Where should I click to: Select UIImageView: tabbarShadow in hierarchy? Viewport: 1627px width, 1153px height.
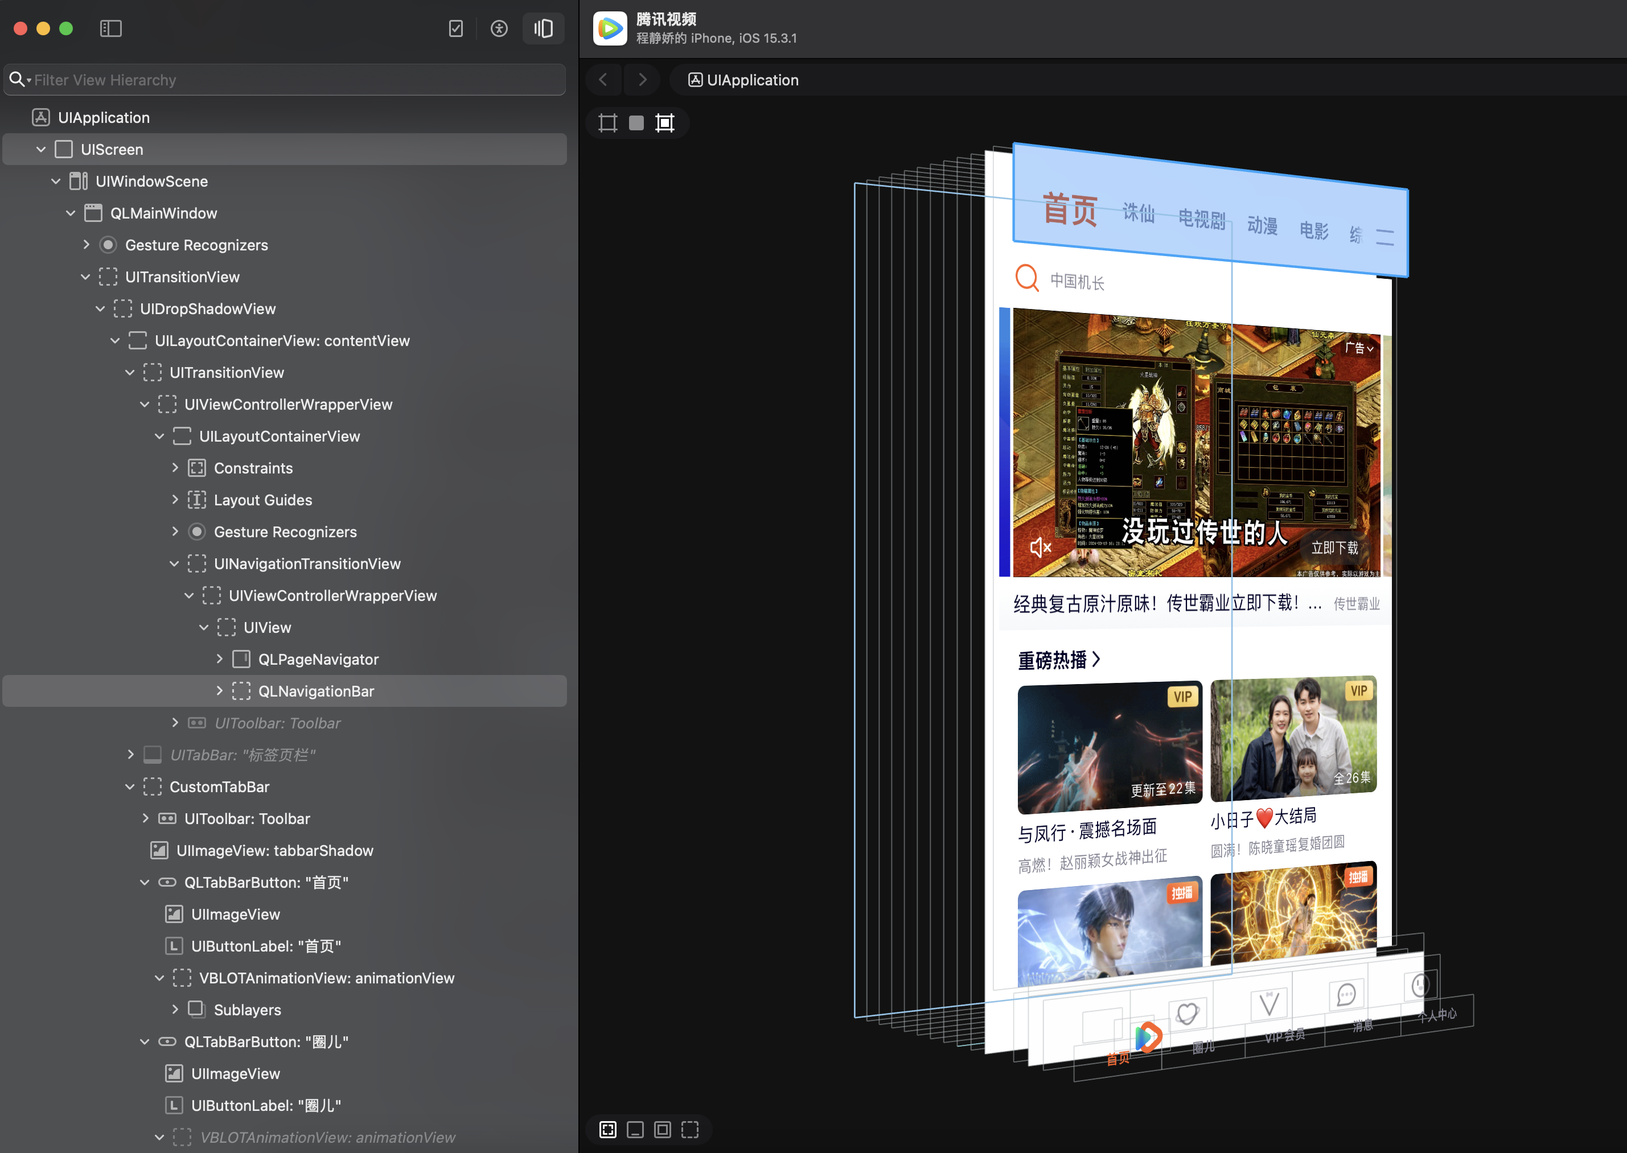[274, 851]
